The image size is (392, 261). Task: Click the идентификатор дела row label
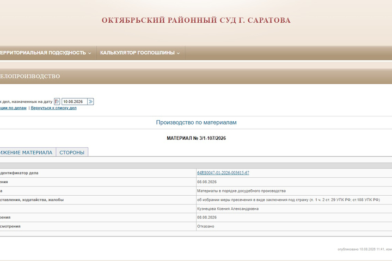tap(19, 173)
